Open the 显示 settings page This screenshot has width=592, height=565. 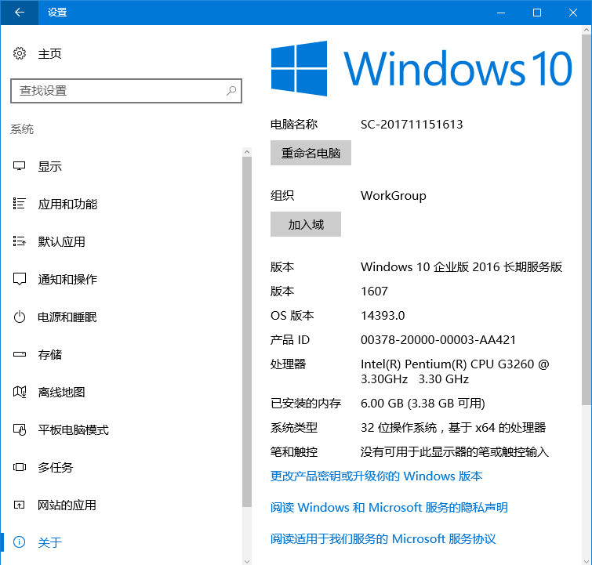click(x=49, y=166)
